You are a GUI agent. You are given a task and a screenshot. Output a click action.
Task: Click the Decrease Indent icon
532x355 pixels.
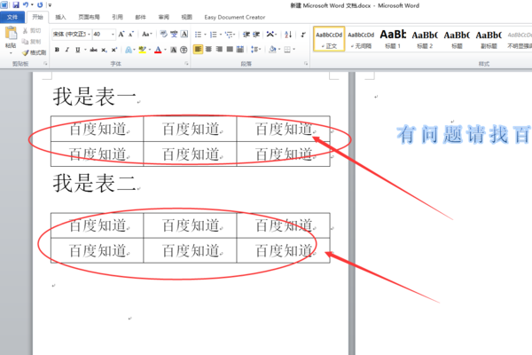[x=246, y=35]
